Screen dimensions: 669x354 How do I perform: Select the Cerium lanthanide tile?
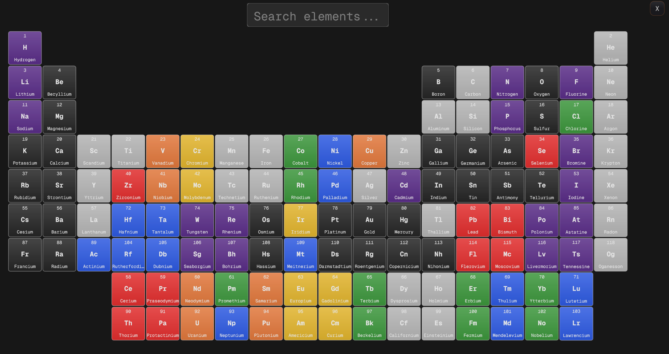click(x=128, y=289)
